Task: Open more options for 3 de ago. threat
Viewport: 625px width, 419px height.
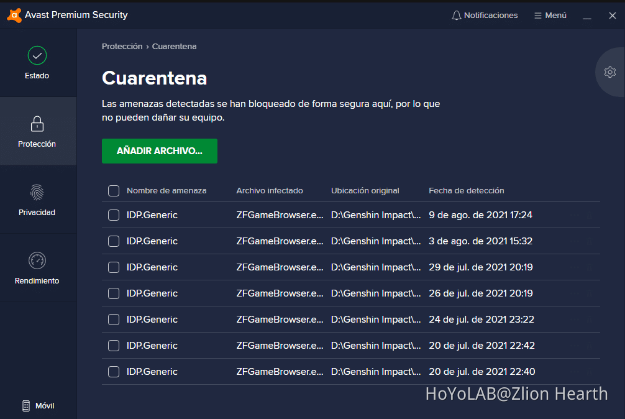Action: [575, 241]
